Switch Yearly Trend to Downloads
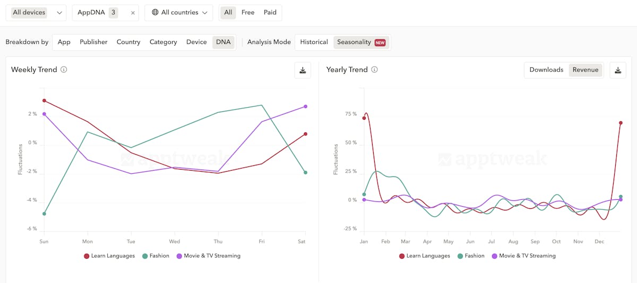Viewport: 637px width, 283px height. click(x=546, y=70)
